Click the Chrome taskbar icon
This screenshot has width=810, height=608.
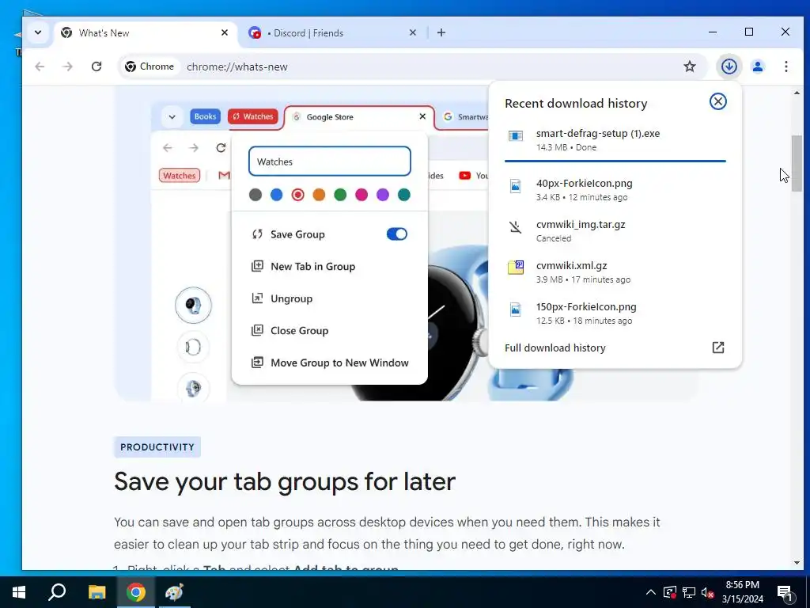click(135, 592)
